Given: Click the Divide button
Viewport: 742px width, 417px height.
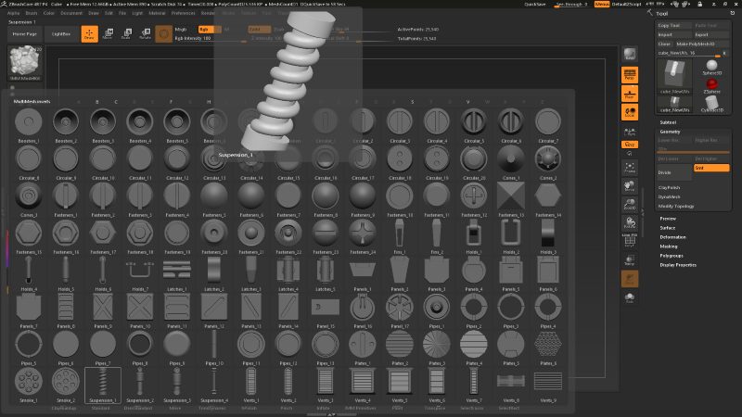Looking at the screenshot, I should click(x=665, y=172).
